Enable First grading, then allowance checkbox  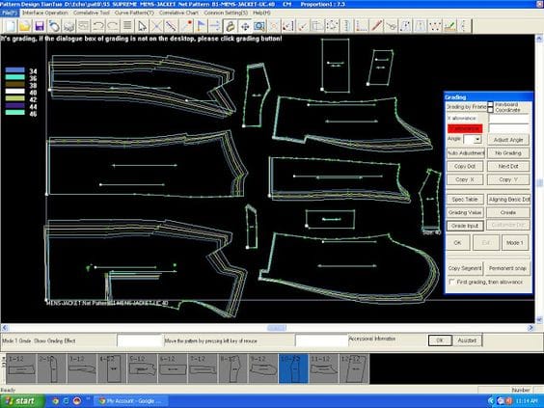(x=451, y=282)
